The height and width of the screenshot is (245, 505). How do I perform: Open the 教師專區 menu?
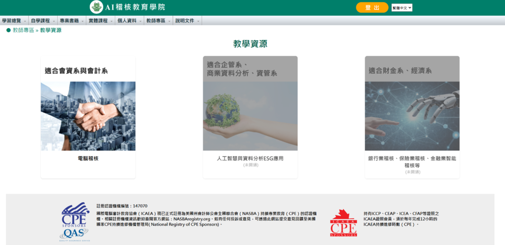coord(158,21)
